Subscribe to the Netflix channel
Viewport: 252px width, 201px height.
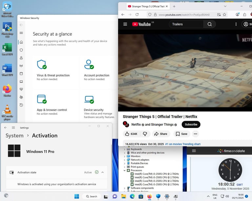coord(191,124)
